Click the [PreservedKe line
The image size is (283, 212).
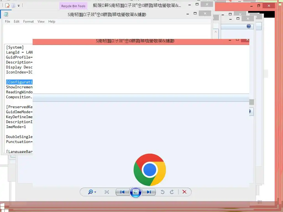[19, 107]
